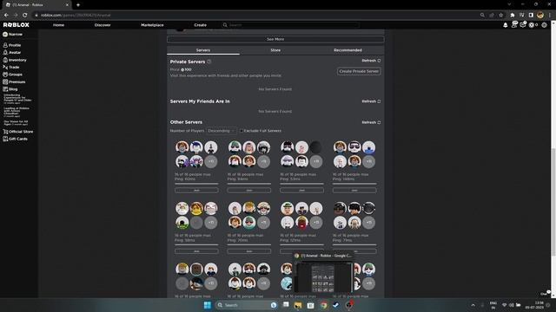Open the Roblox settings gear

(545, 25)
